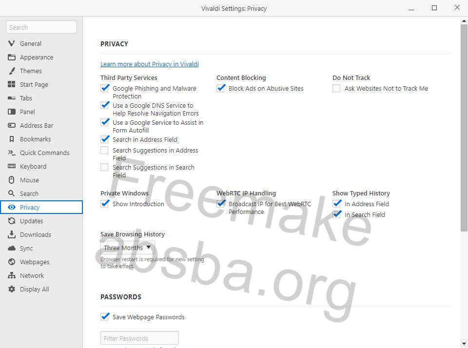Open Webpages settings label

pos(35,262)
